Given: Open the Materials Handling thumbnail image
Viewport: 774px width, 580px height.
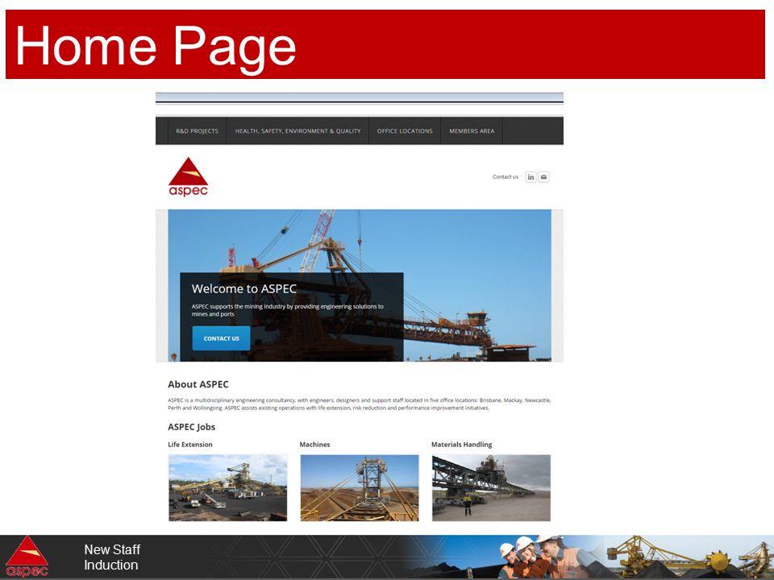Looking at the screenshot, I should coord(491,488).
